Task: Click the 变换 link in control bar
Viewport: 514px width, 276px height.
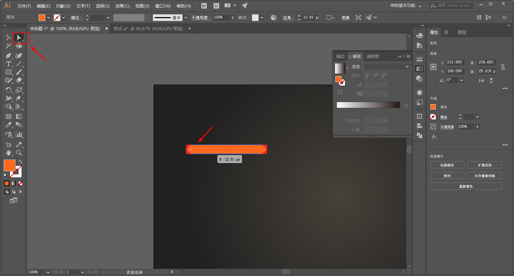Action: [345, 17]
